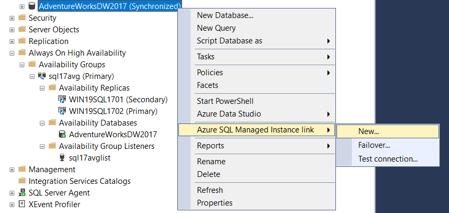Image resolution: width=449 pixels, height=213 pixels.
Task: Click the Integration Services Catalogs folder icon
Action: pyautogui.click(x=22, y=181)
